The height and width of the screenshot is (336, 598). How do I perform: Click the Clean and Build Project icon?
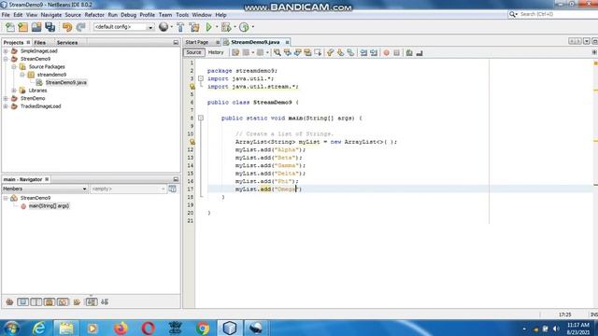pyautogui.click(x=194, y=27)
